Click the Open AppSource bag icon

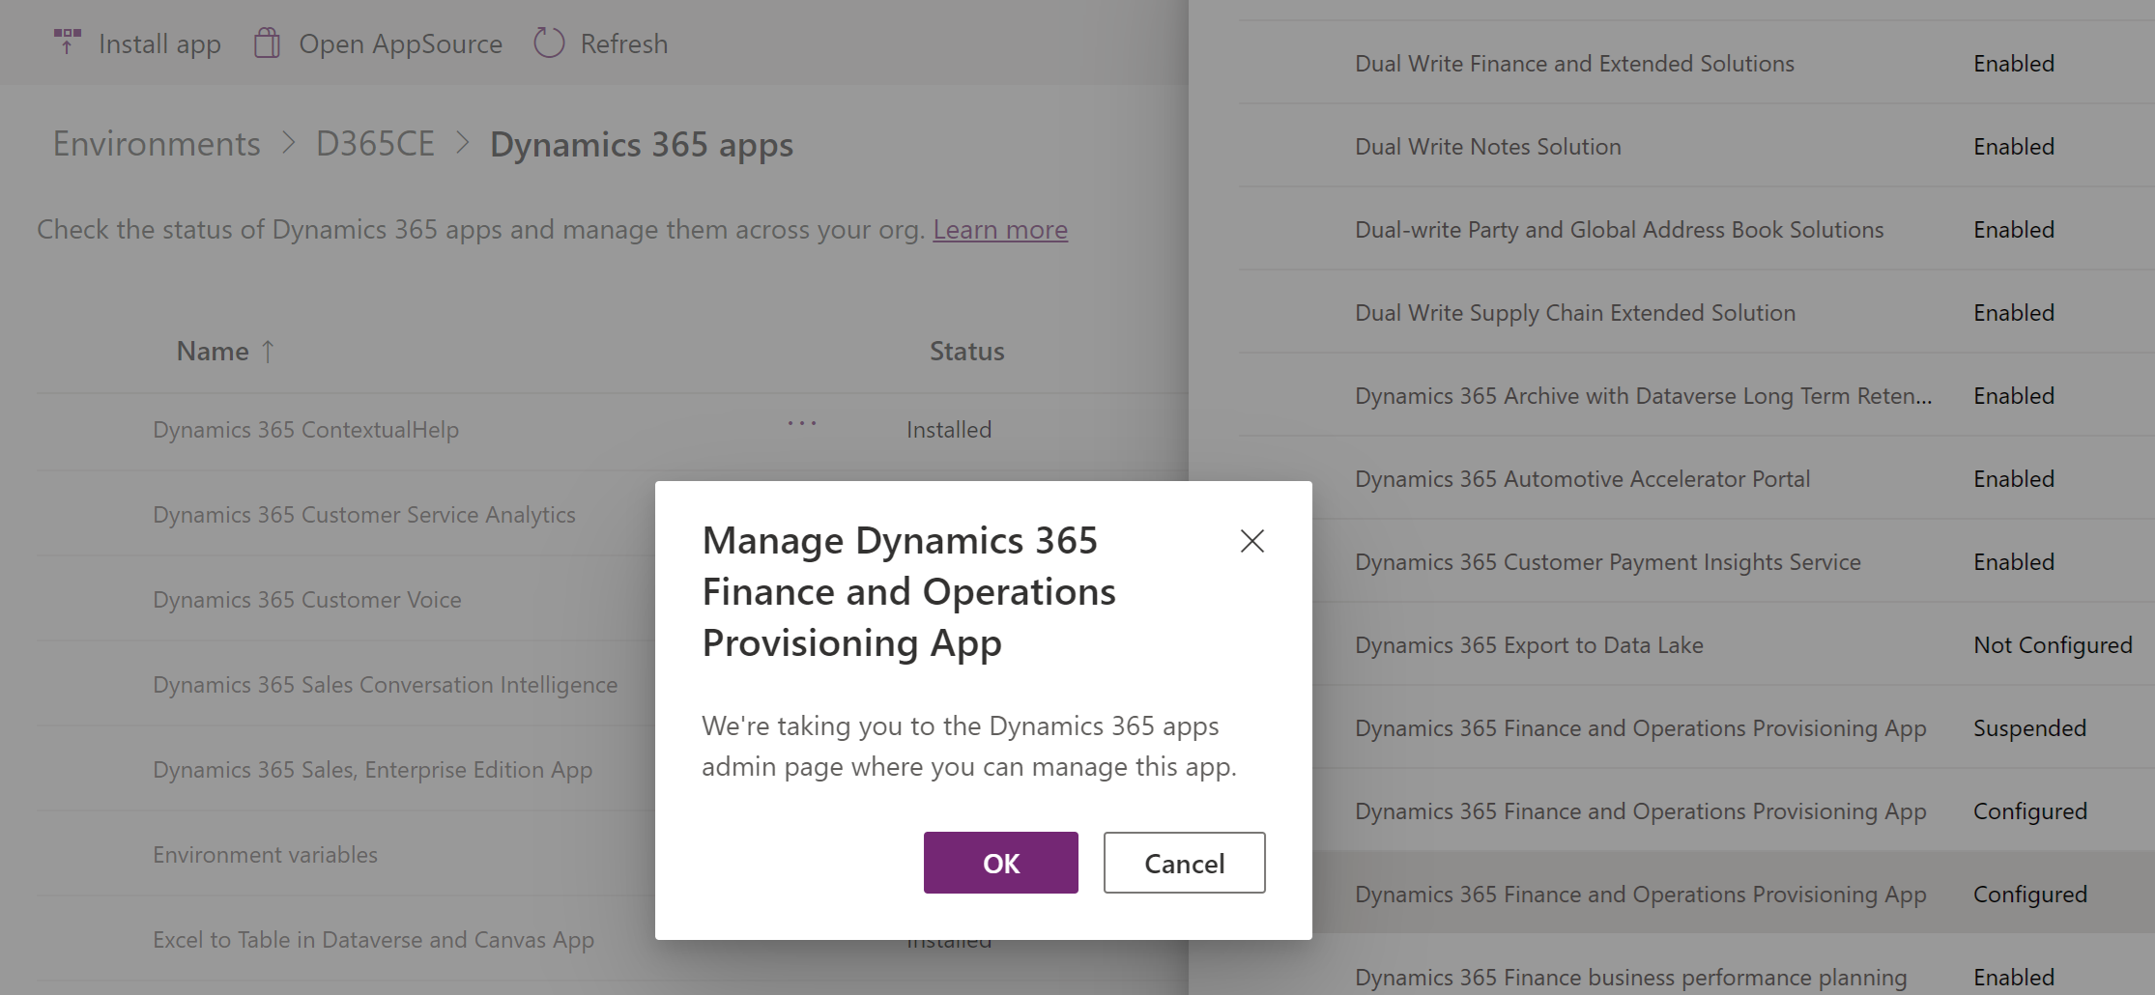[267, 43]
